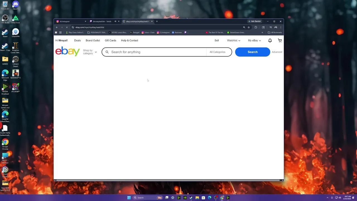Open a new Chrome tab
This screenshot has width=357, height=201.
(x=157, y=21)
